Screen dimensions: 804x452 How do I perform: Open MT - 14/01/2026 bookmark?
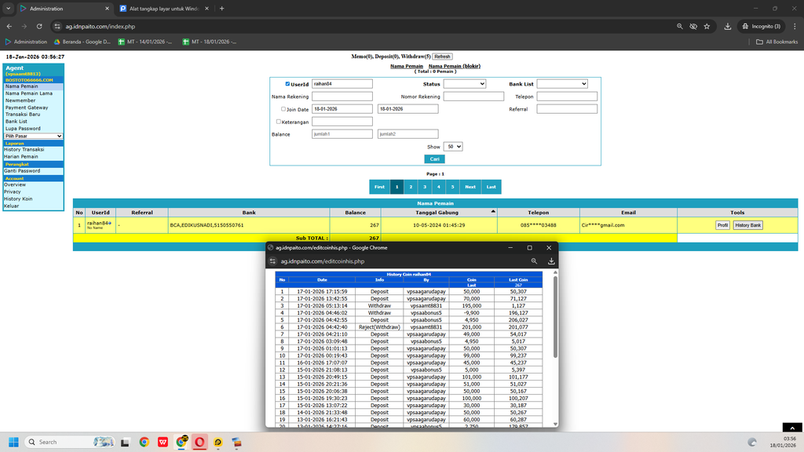(x=145, y=42)
